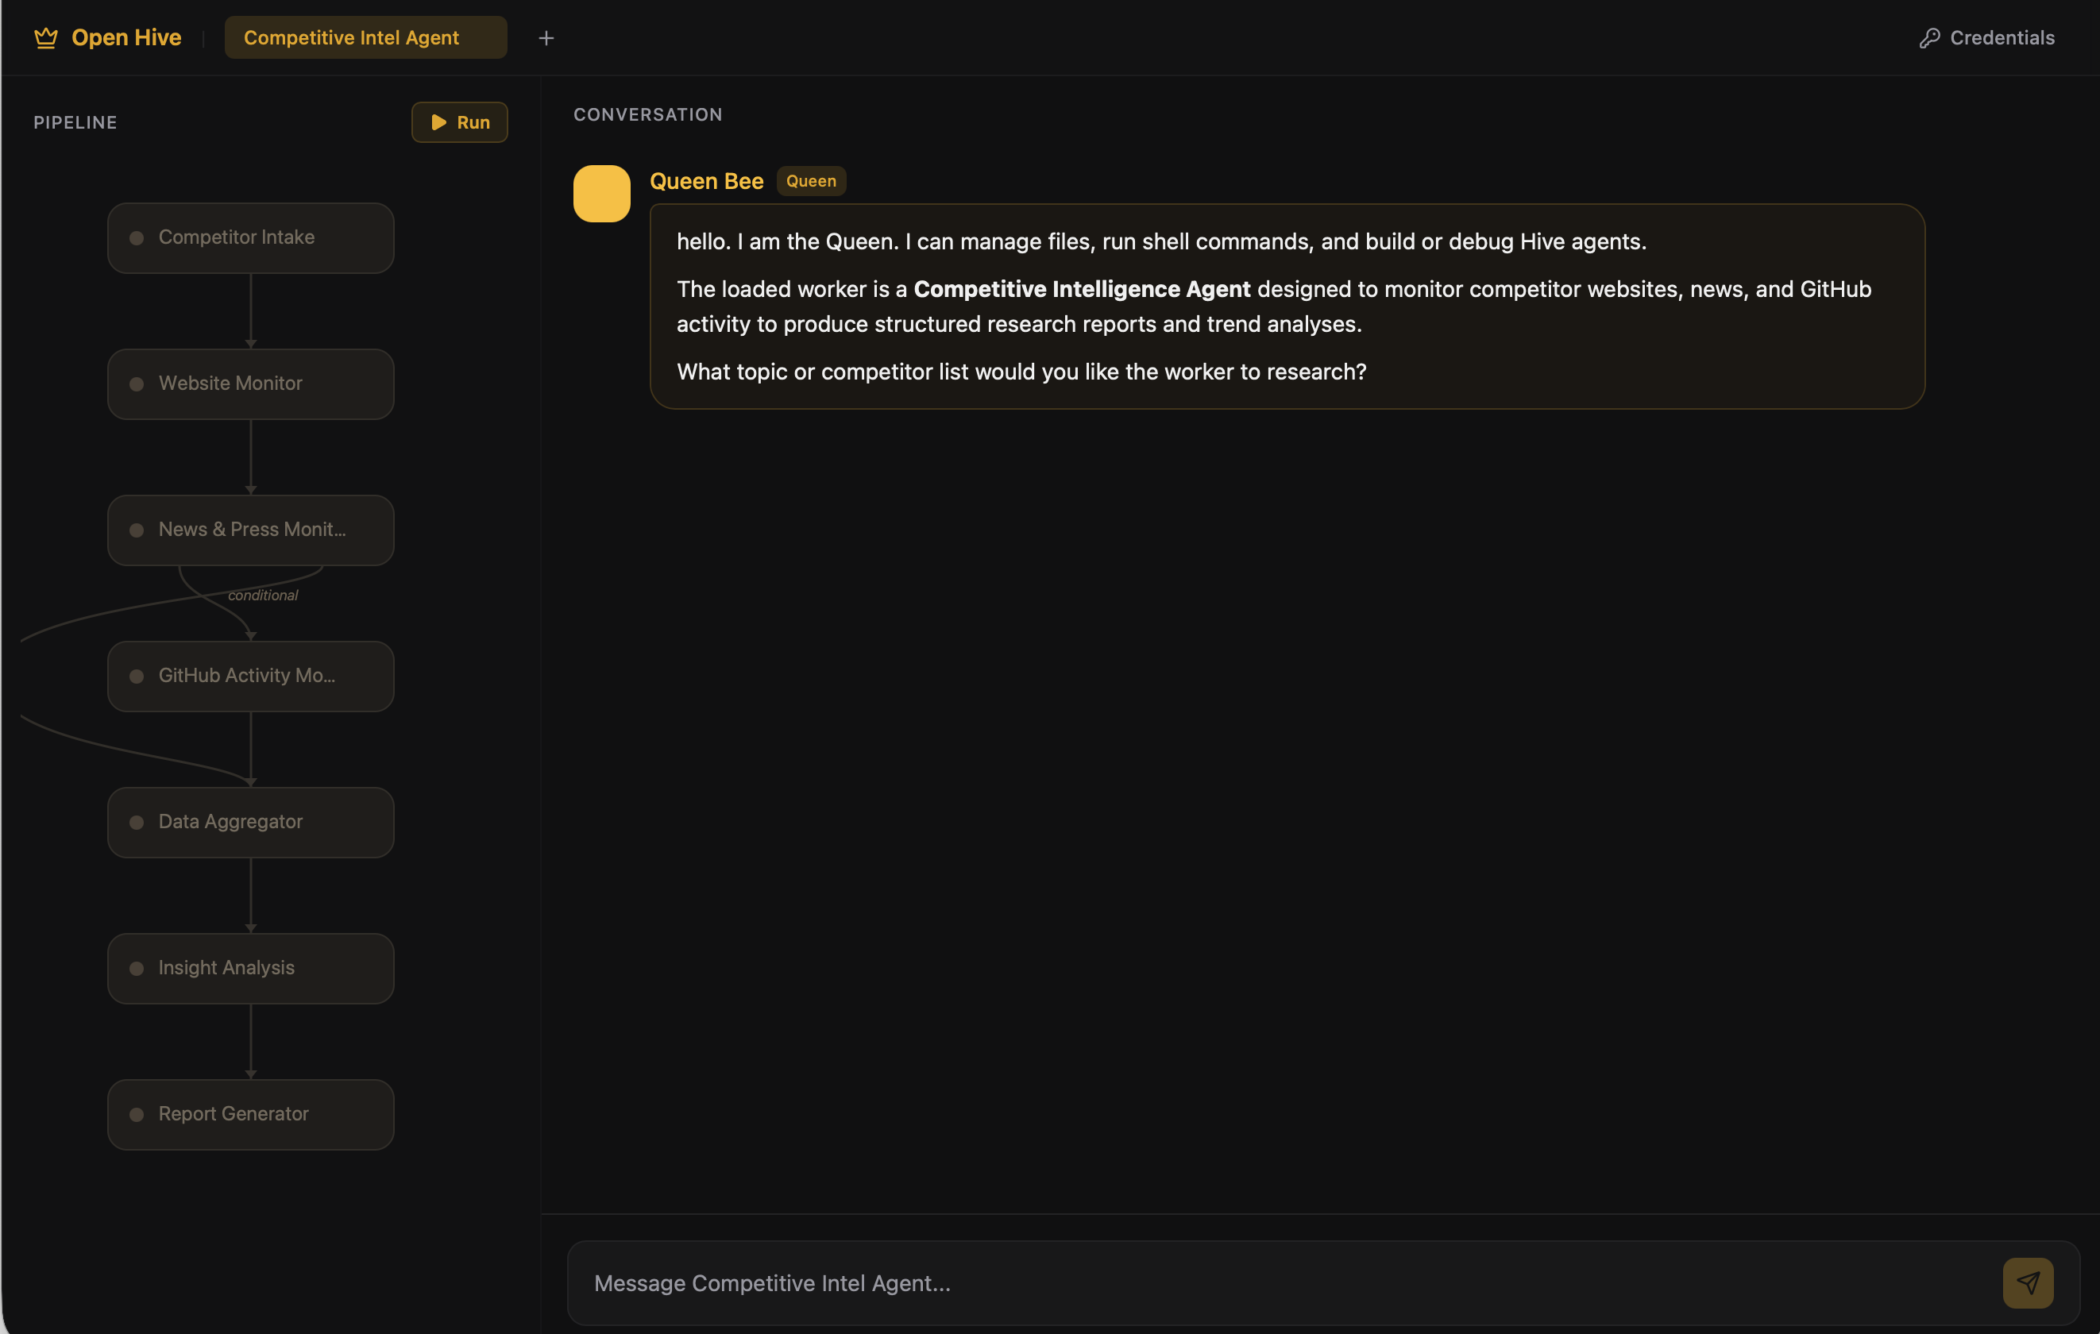Select the GitHub Activity Monitor node
The width and height of the screenshot is (2100, 1334).
pos(250,676)
